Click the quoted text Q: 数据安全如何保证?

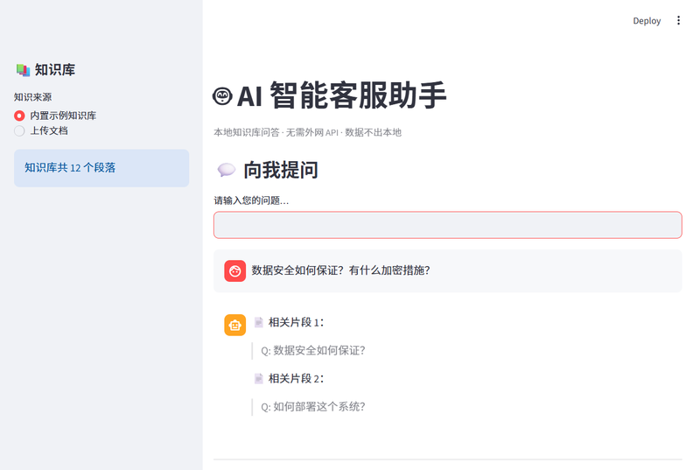click(x=313, y=350)
